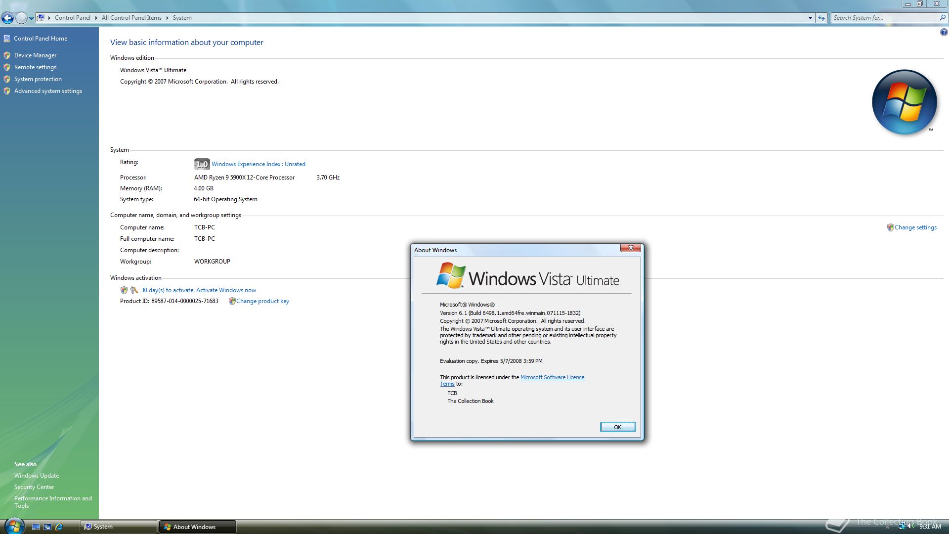Close the About Windows dialog

point(631,248)
